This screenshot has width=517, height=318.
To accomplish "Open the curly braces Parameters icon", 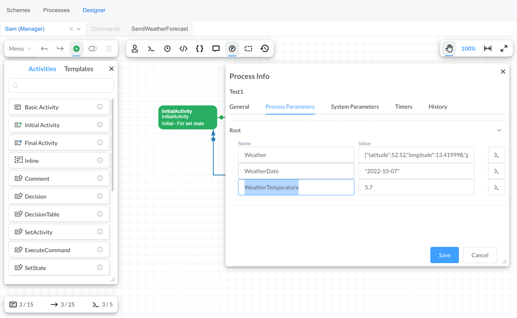I will coord(200,49).
